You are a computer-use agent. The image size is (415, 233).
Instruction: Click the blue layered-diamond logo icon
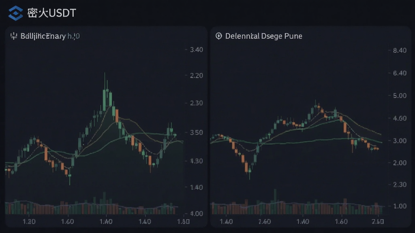pyautogui.click(x=16, y=13)
